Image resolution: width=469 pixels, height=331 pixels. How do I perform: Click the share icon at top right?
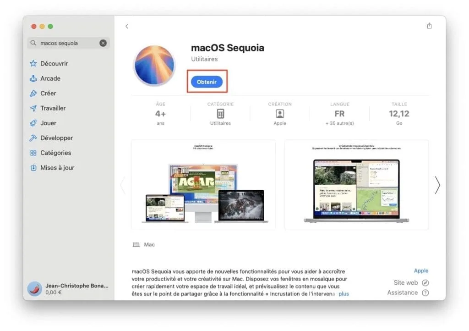click(x=429, y=26)
